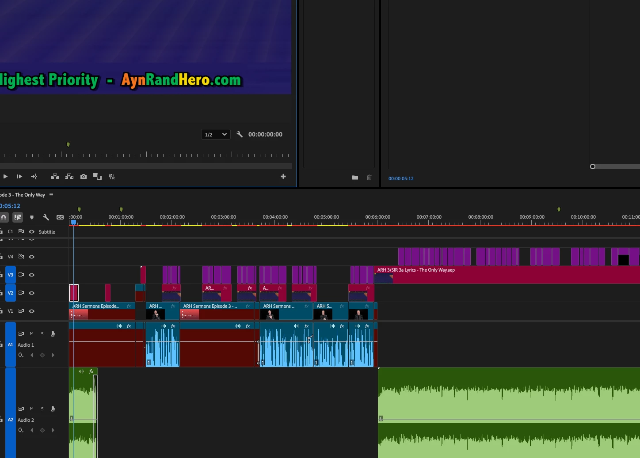Click the Extract button in Program Monitor

(69, 176)
